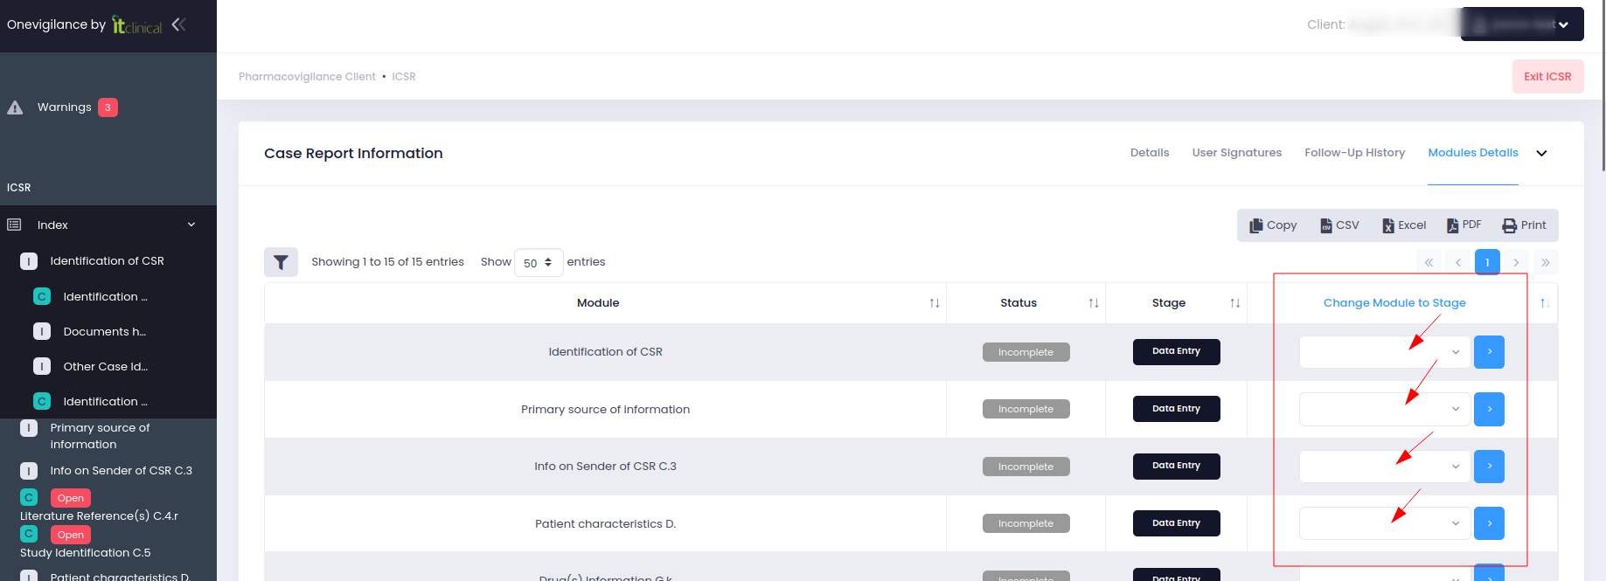Print the modules table
The height and width of the screenshot is (581, 1606).
click(1525, 225)
